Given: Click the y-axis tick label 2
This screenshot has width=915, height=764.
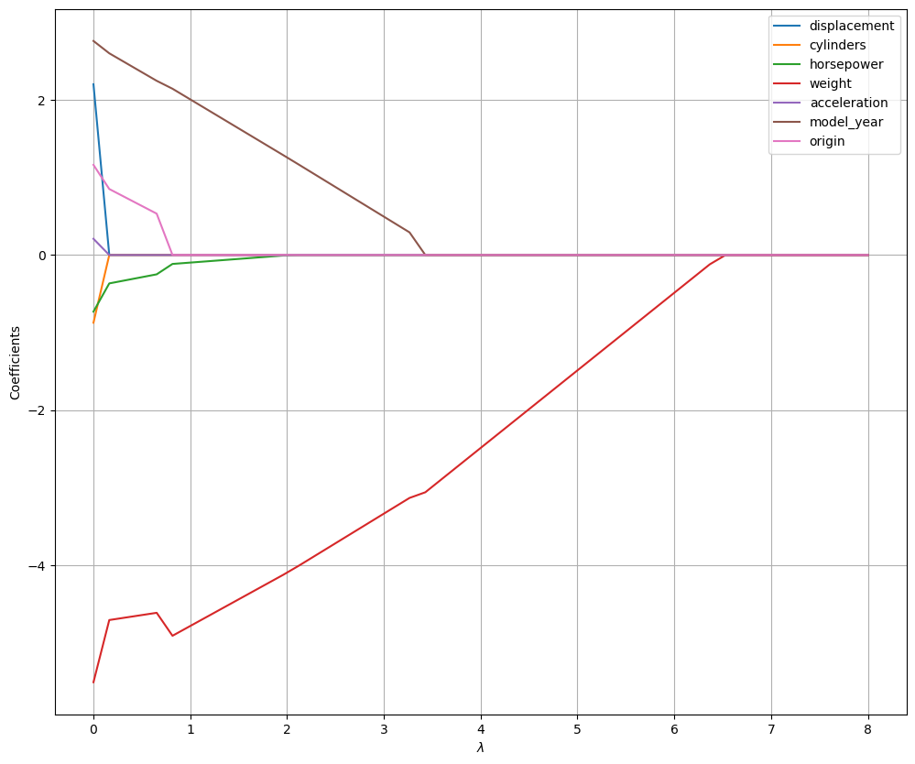Looking at the screenshot, I should pyautogui.click(x=42, y=100).
